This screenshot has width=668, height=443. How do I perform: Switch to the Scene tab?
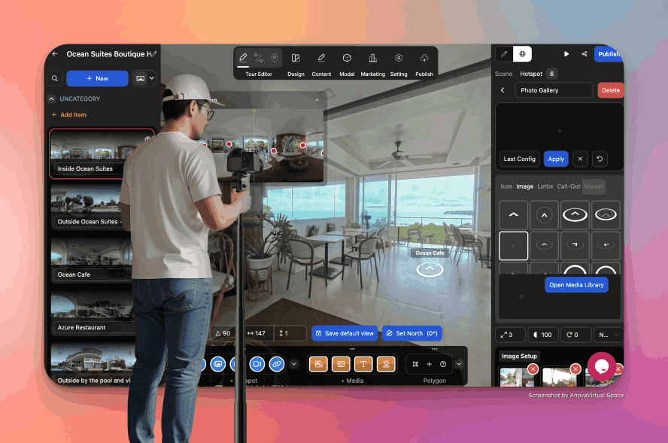pyautogui.click(x=503, y=74)
